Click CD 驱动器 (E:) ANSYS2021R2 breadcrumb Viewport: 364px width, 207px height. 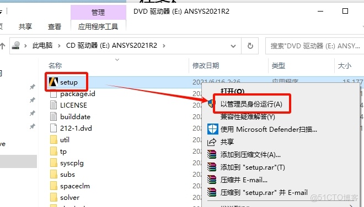tap(111, 46)
